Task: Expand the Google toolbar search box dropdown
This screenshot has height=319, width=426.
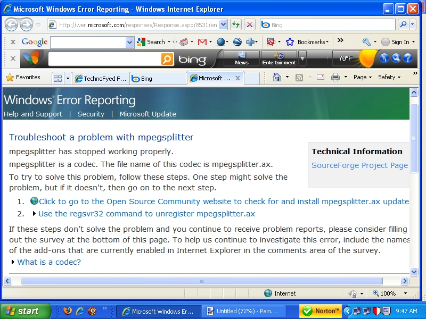Action: click(129, 43)
